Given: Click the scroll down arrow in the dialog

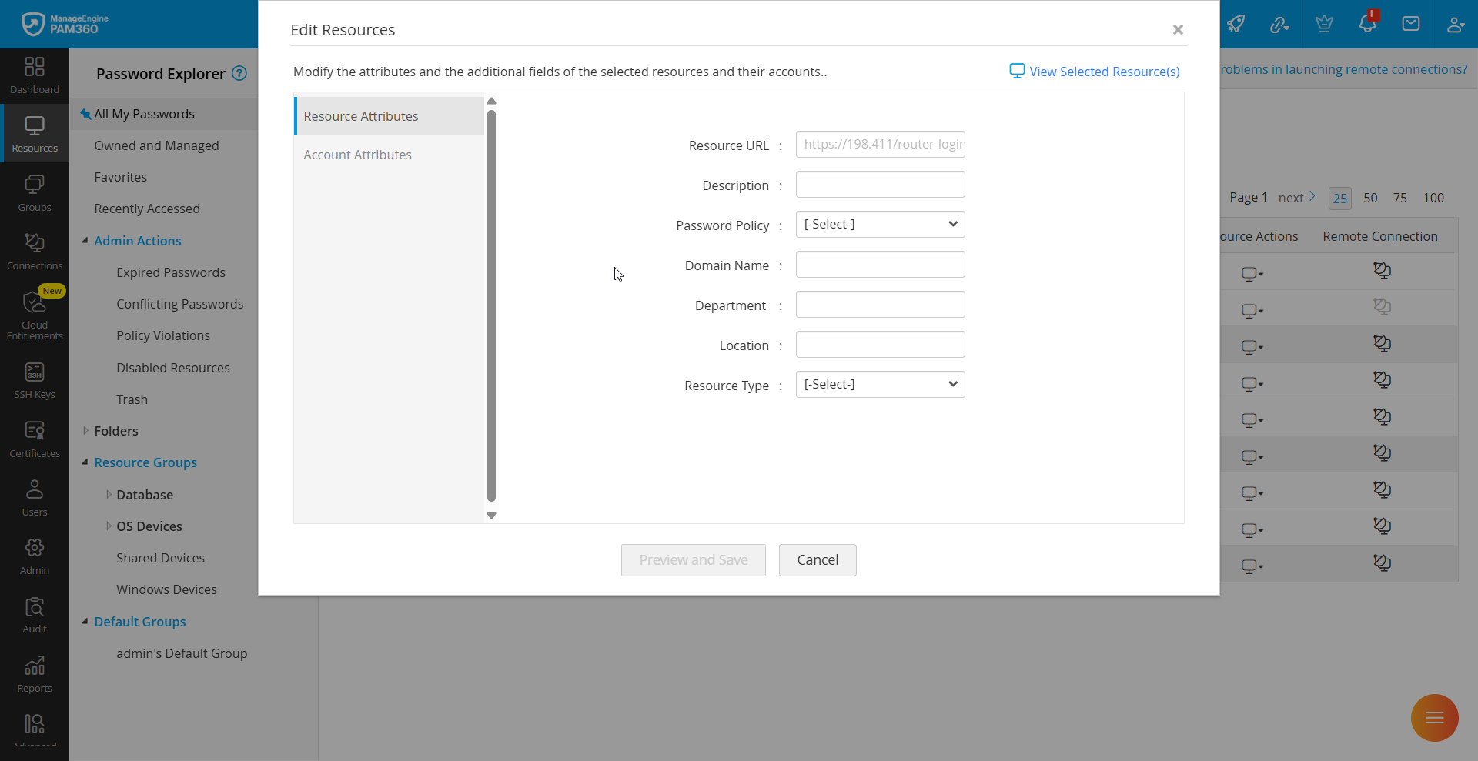Looking at the screenshot, I should pyautogui.click(x=491, y=516).
